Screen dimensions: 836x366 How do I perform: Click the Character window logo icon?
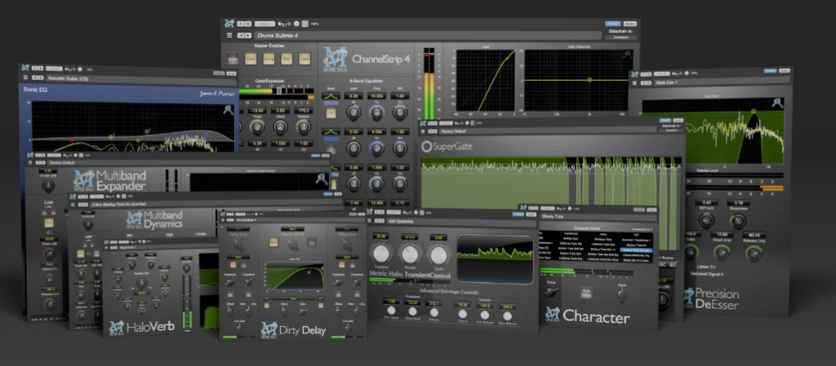[x=523, y=208]
